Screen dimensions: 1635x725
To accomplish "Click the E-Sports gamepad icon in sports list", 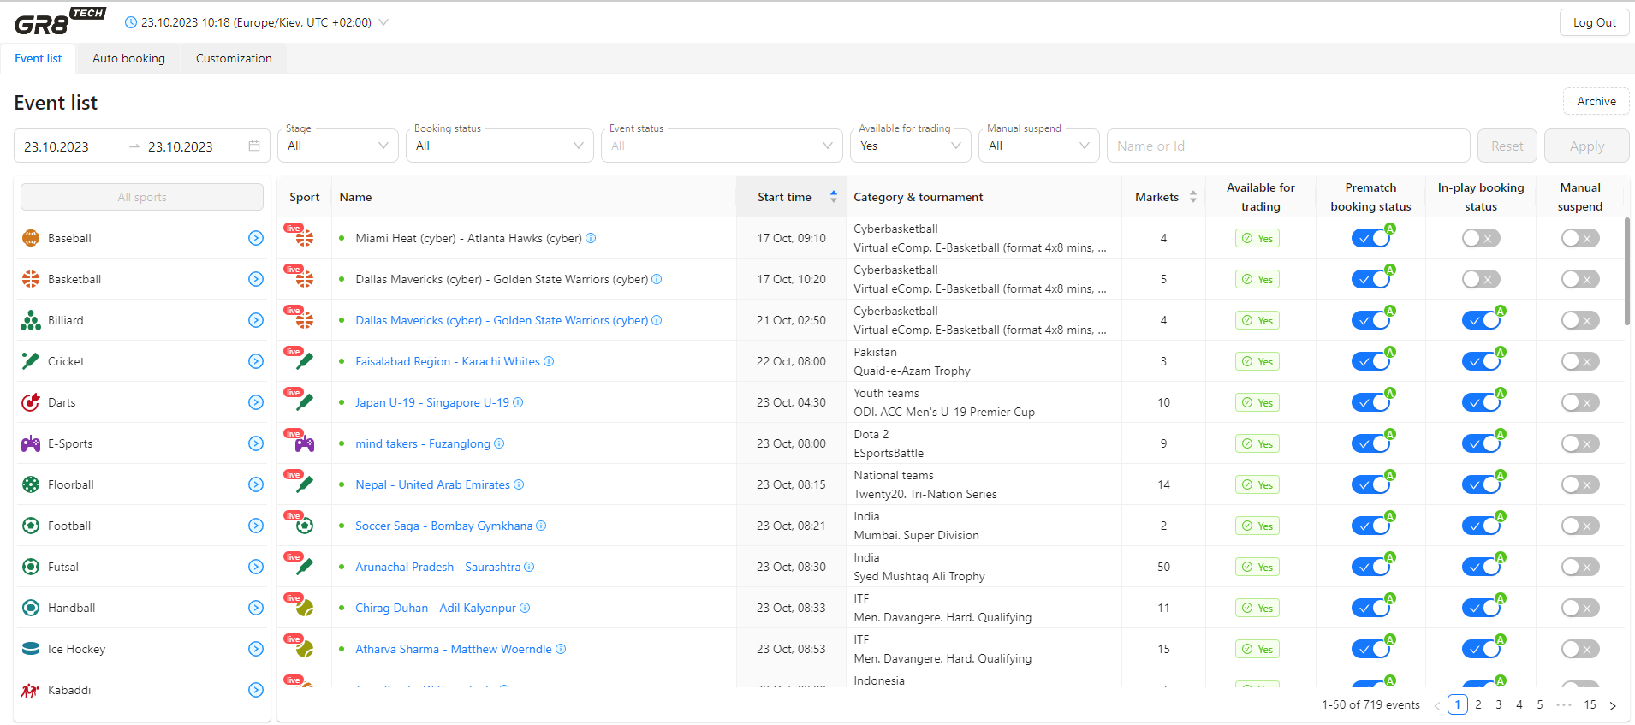I will [x=31, y=443].
